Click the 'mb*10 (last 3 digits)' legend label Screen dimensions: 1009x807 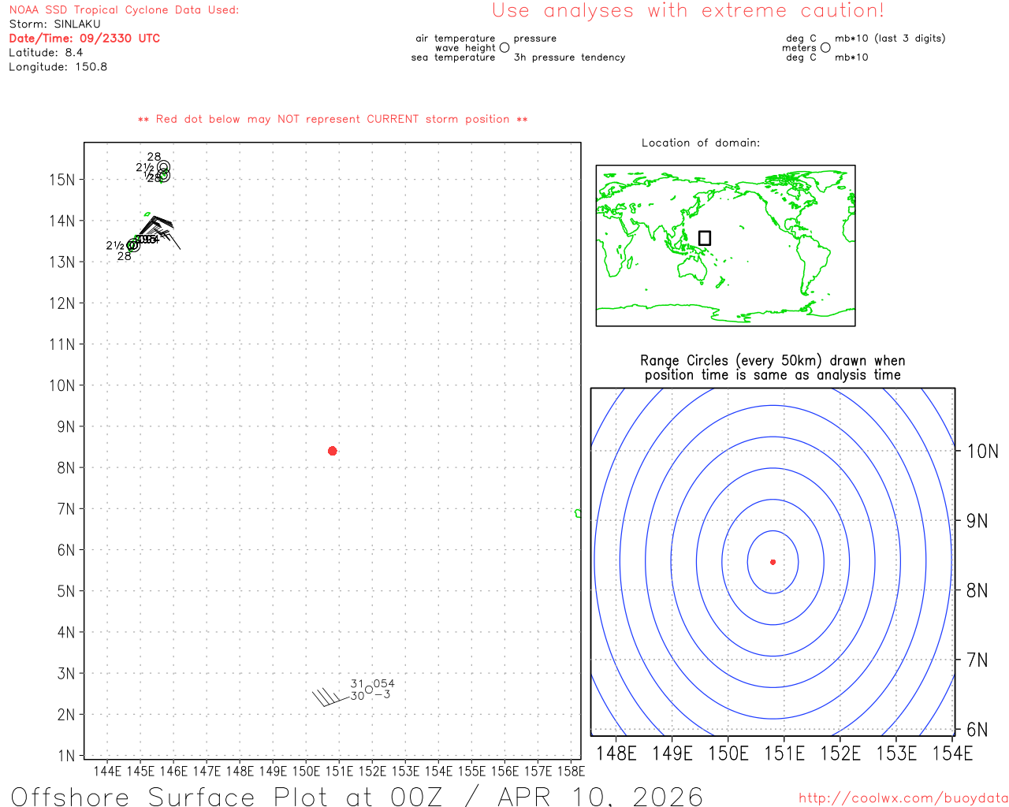coord(890,39)
